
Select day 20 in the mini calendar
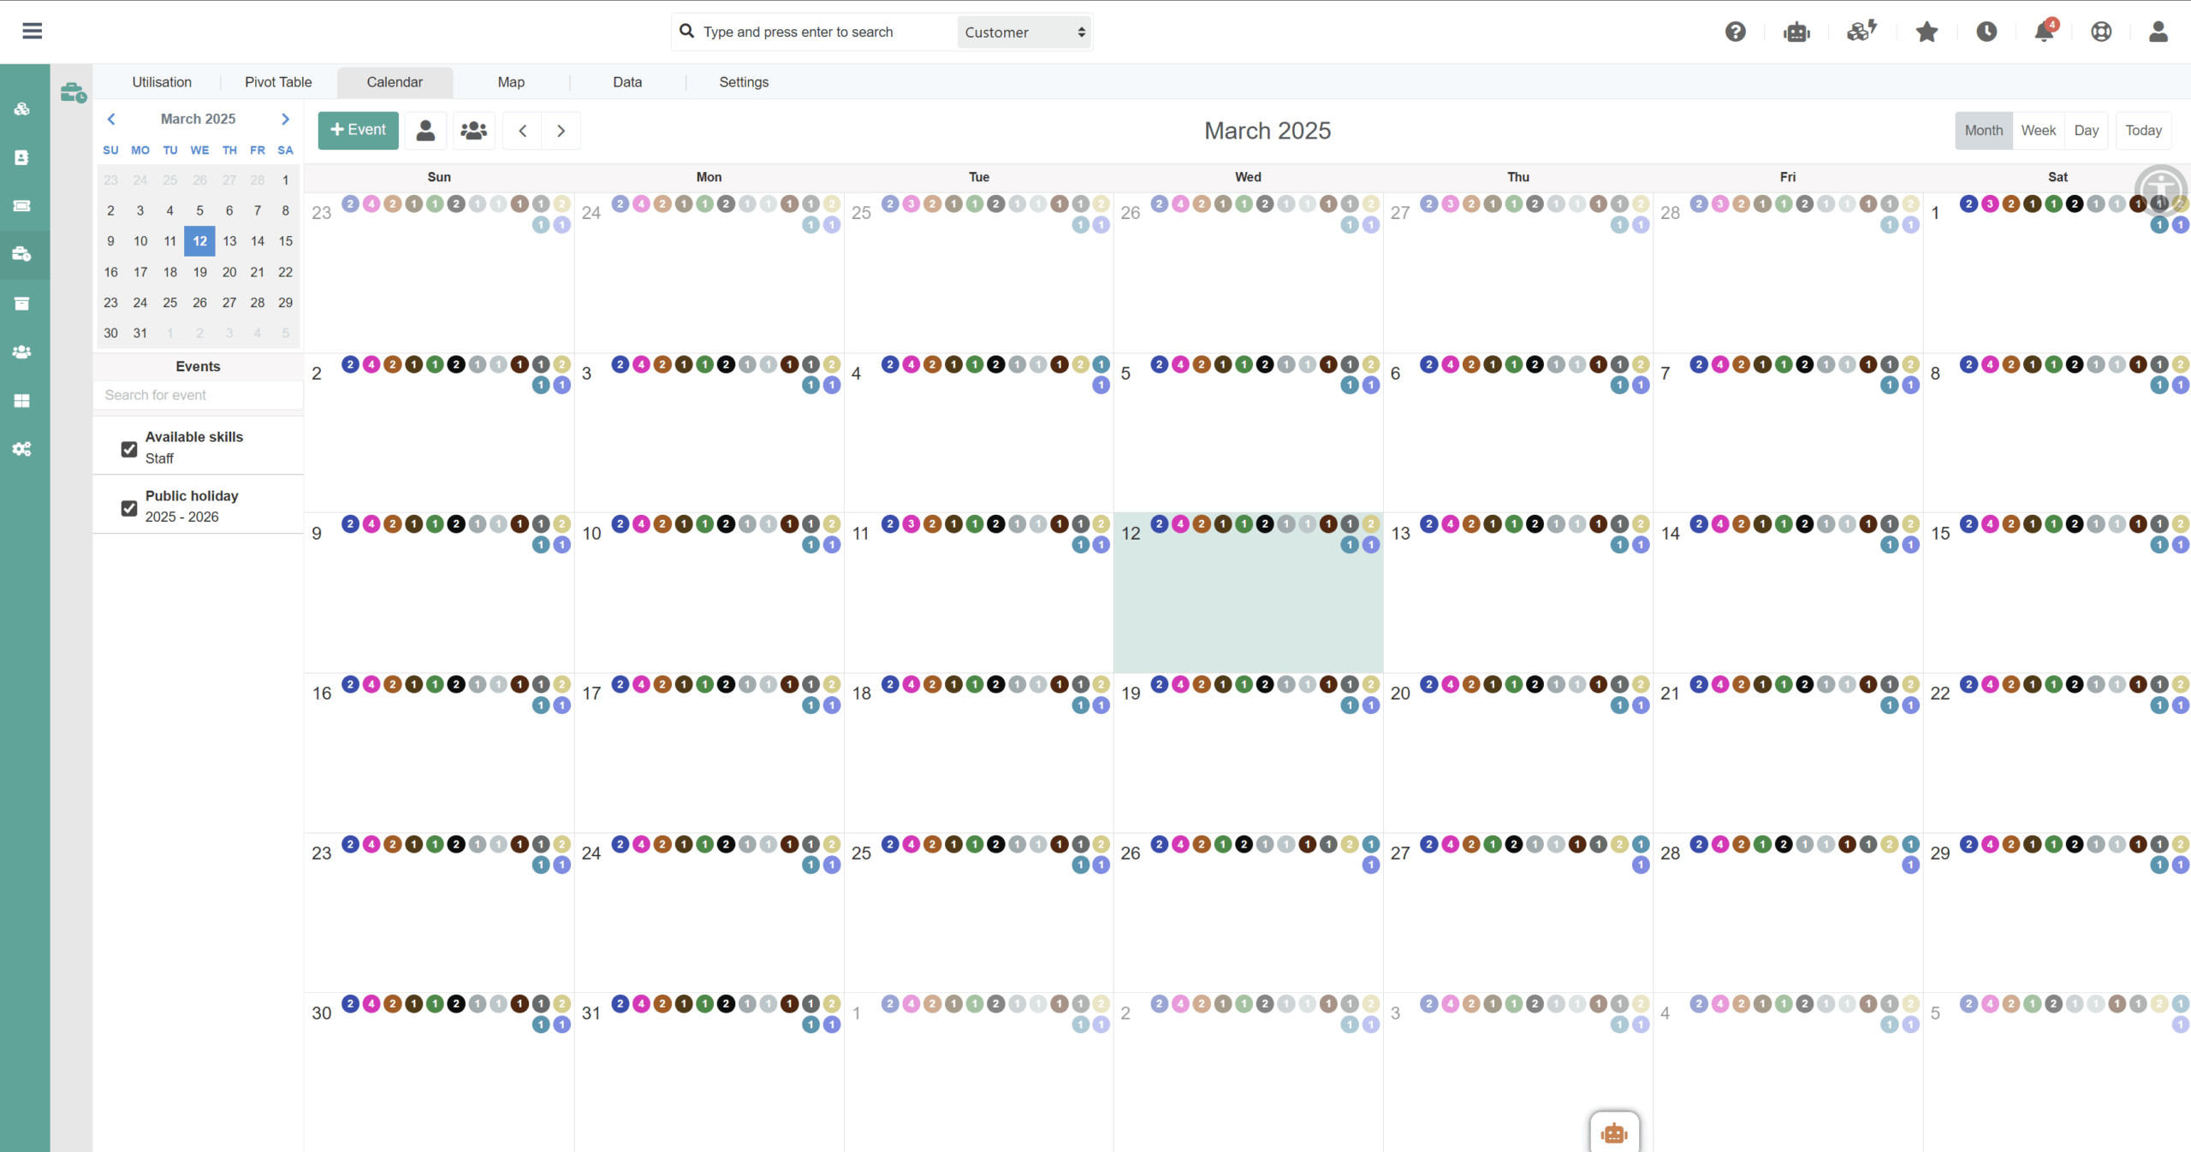(229, 272)
